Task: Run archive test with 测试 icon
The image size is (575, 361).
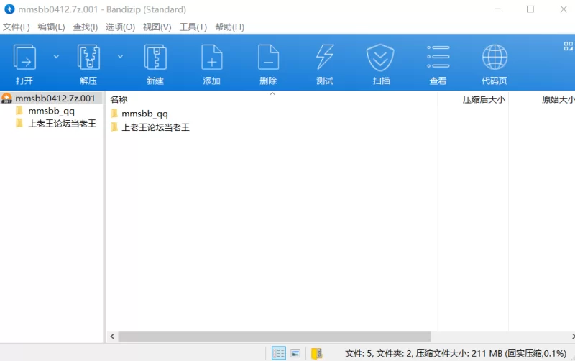Action: pos(325,58)
